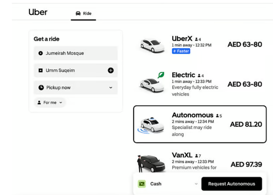Click the green cash icon
This screenshot has width=273, height=195.
coord(142,184)
